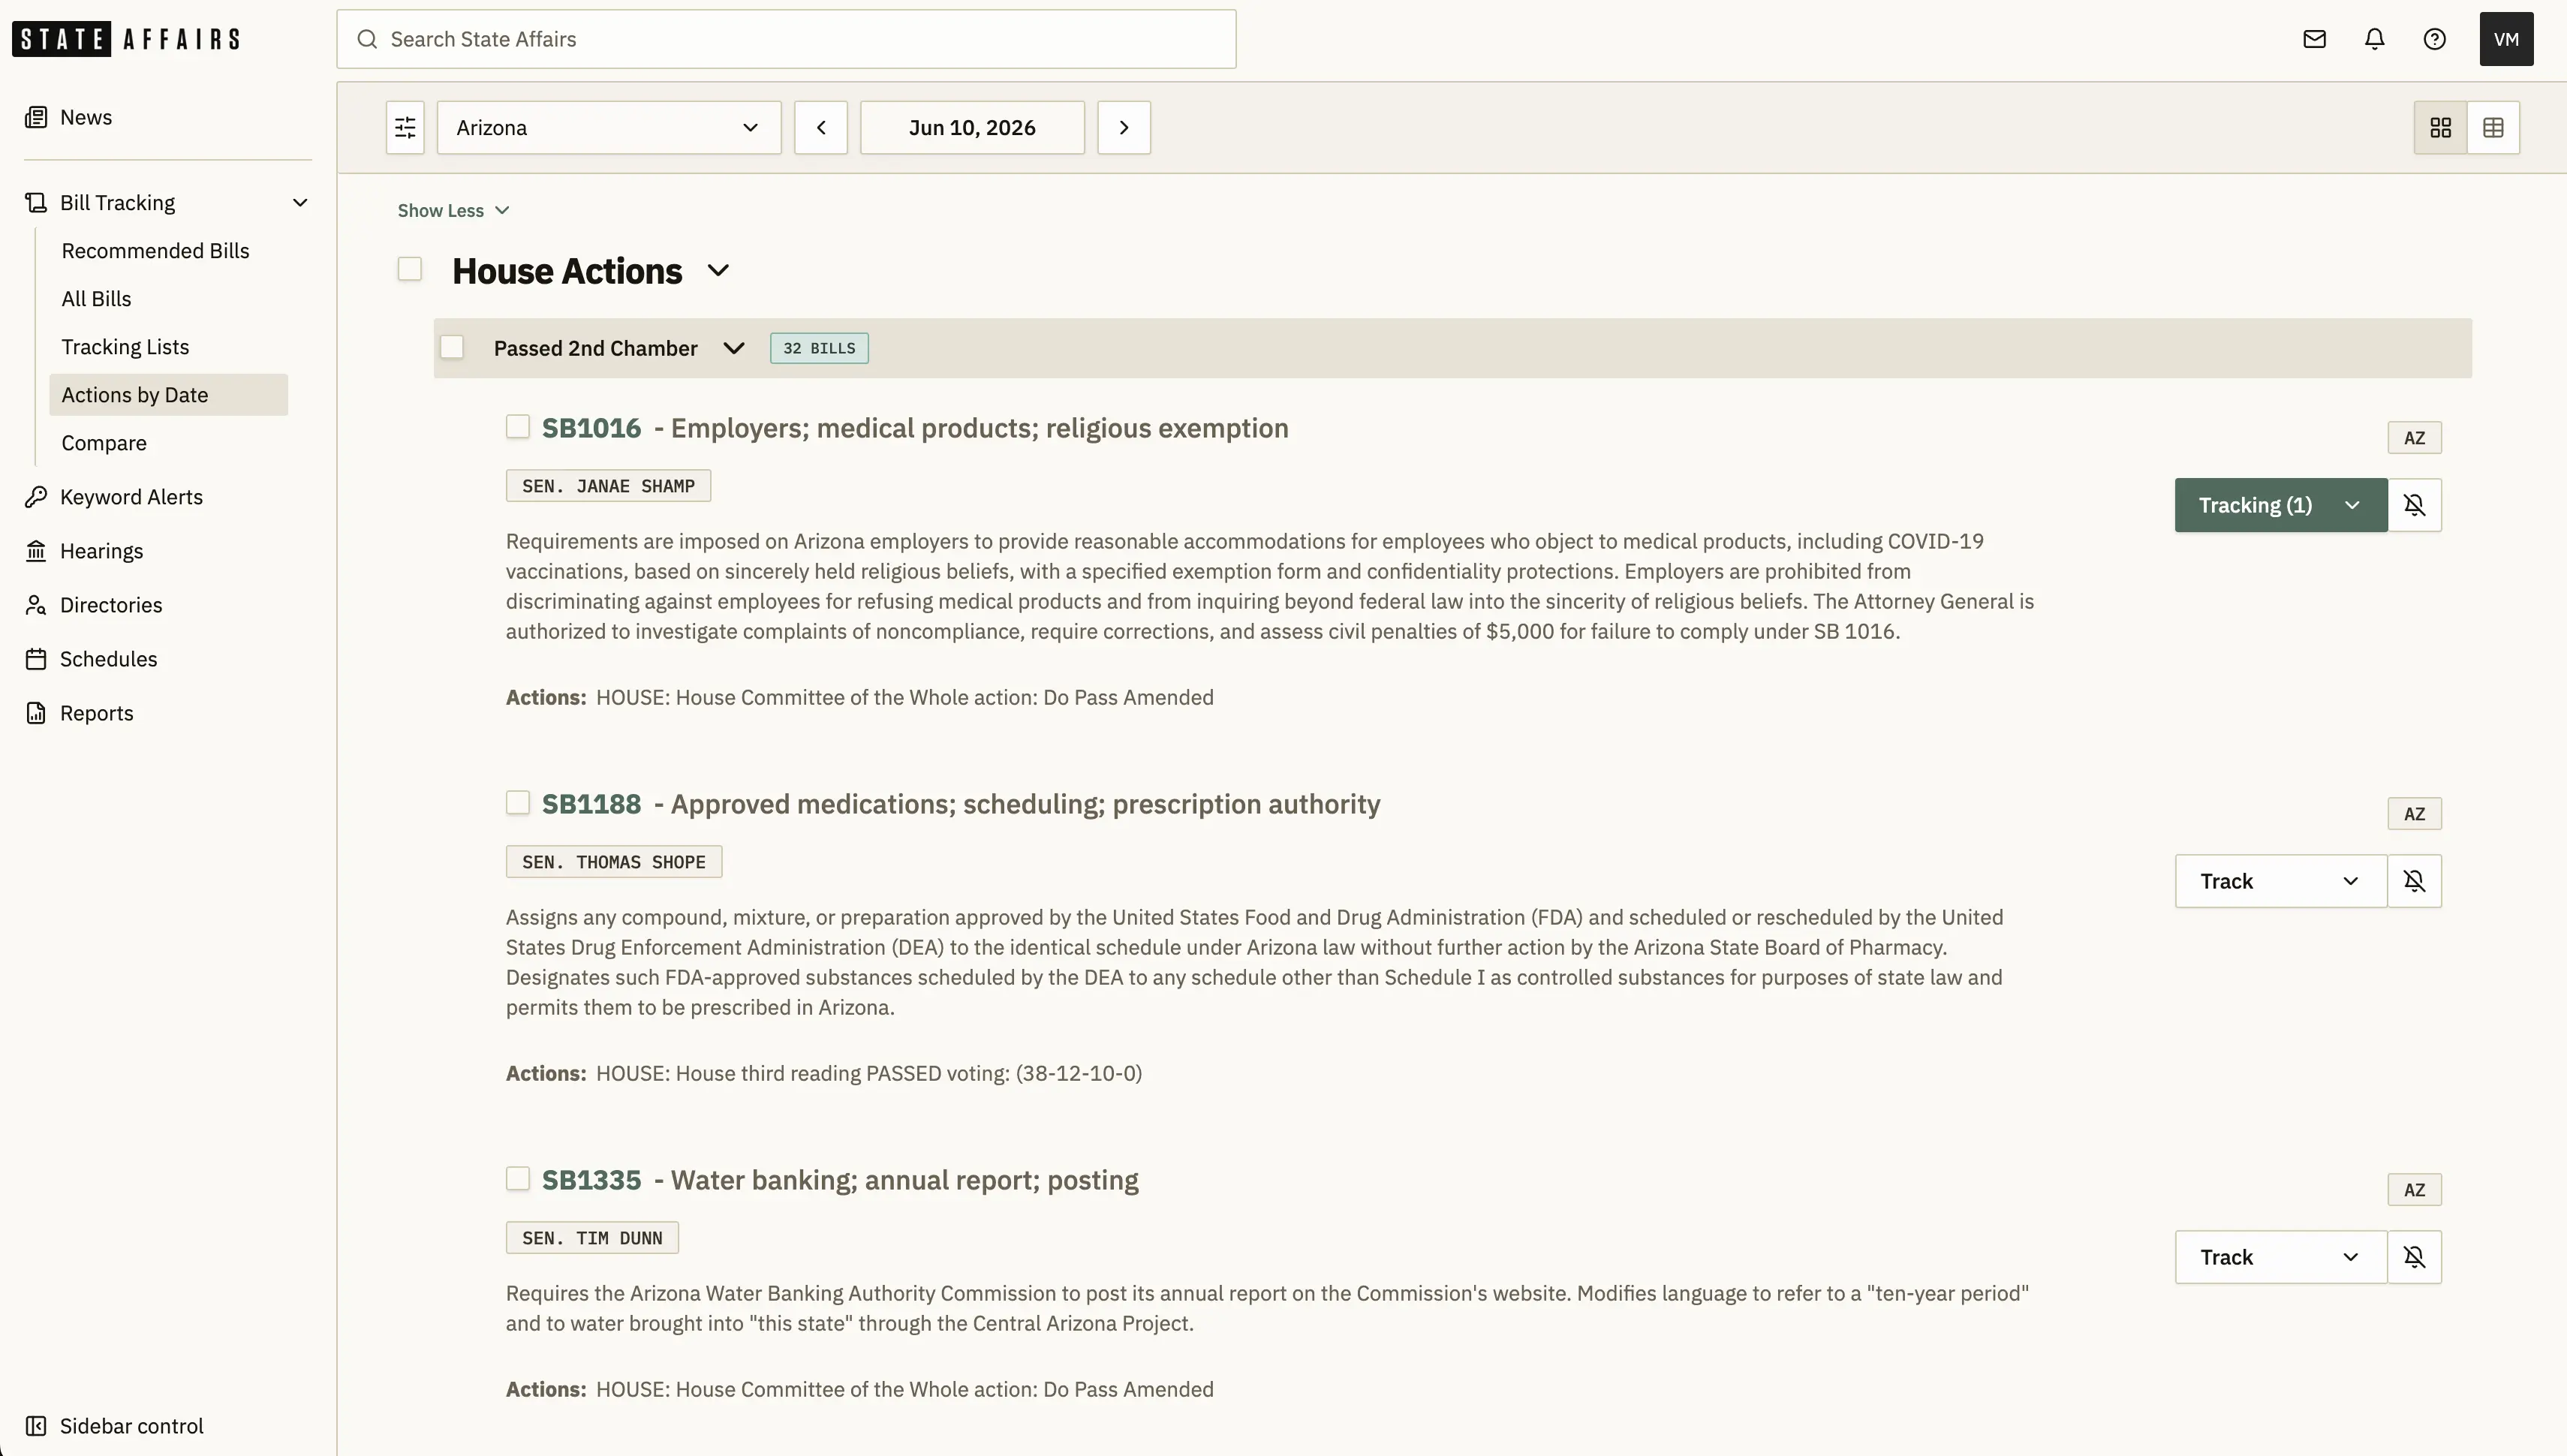Open Directories page
The image size is (2567, 1456).
pos(111,605)
